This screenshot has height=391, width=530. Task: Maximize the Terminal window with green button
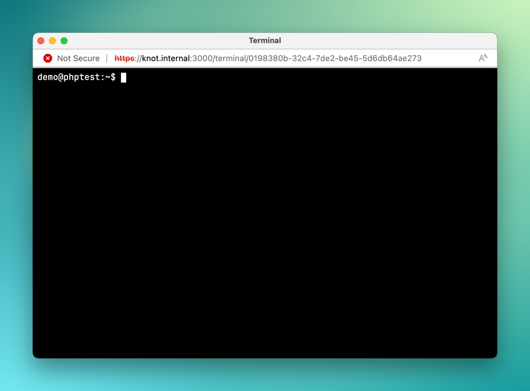pyautogui.click(x=64, y=41)
